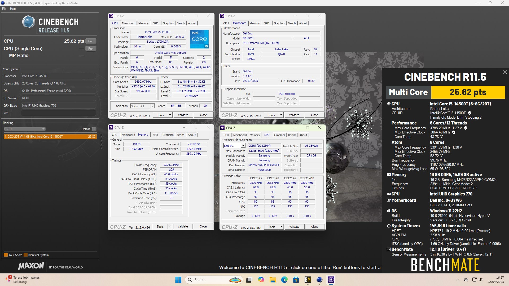The height and width of the screenshot is (286, 509).
Task: Open the Cinebench Help menu
Action: (x=13, y=9)
